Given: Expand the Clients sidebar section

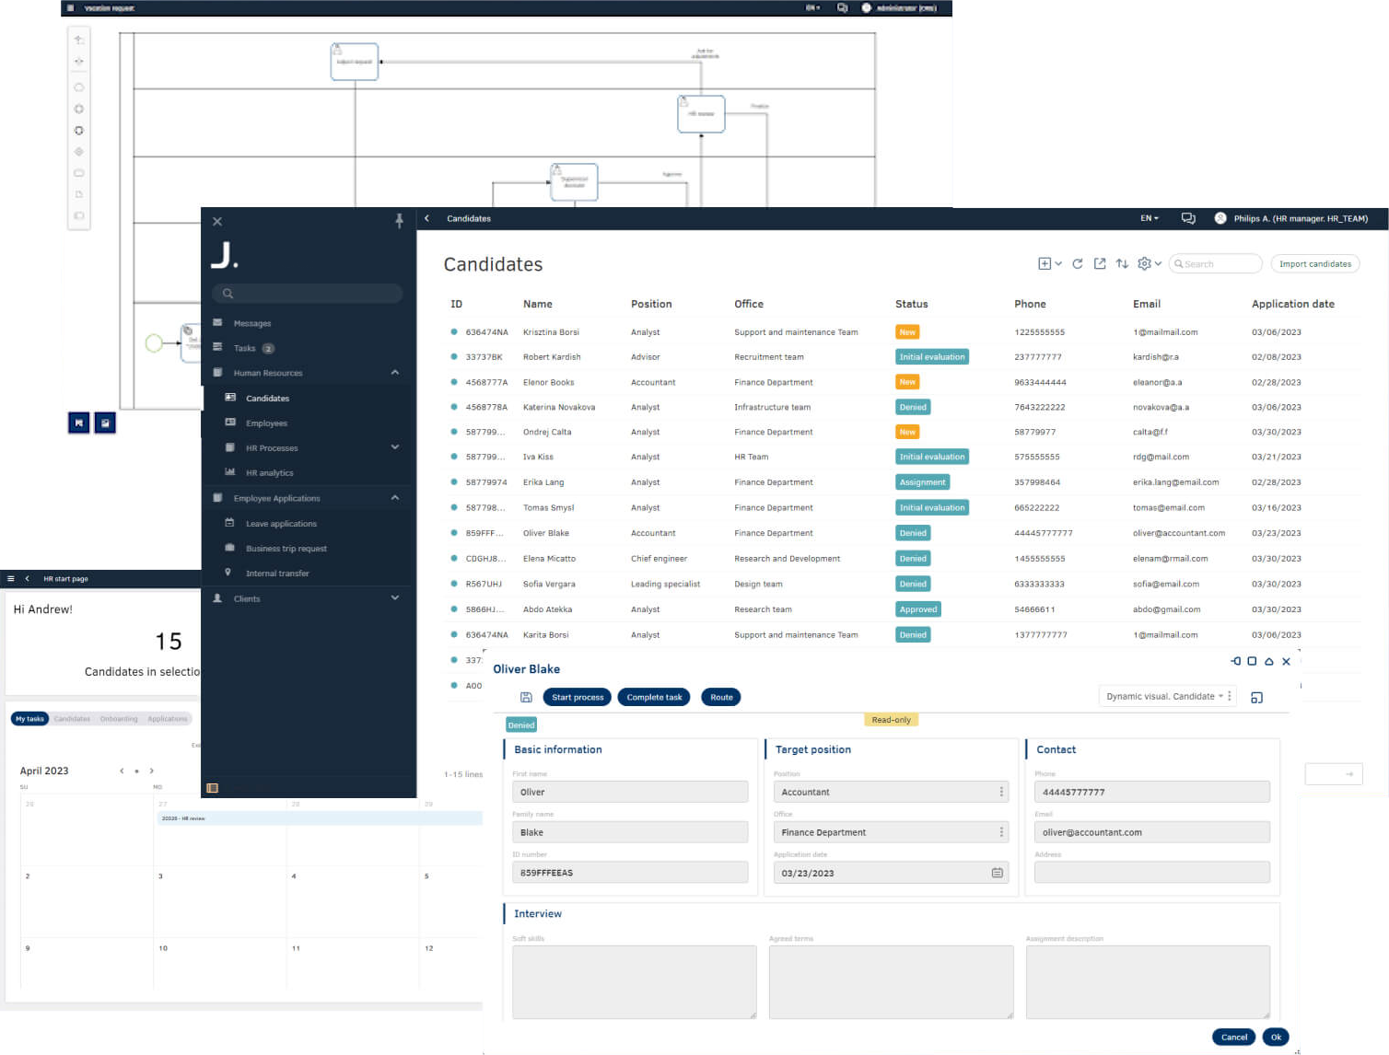Looking at the screenshot, I should pyautogui.click(x=395, y=598).
